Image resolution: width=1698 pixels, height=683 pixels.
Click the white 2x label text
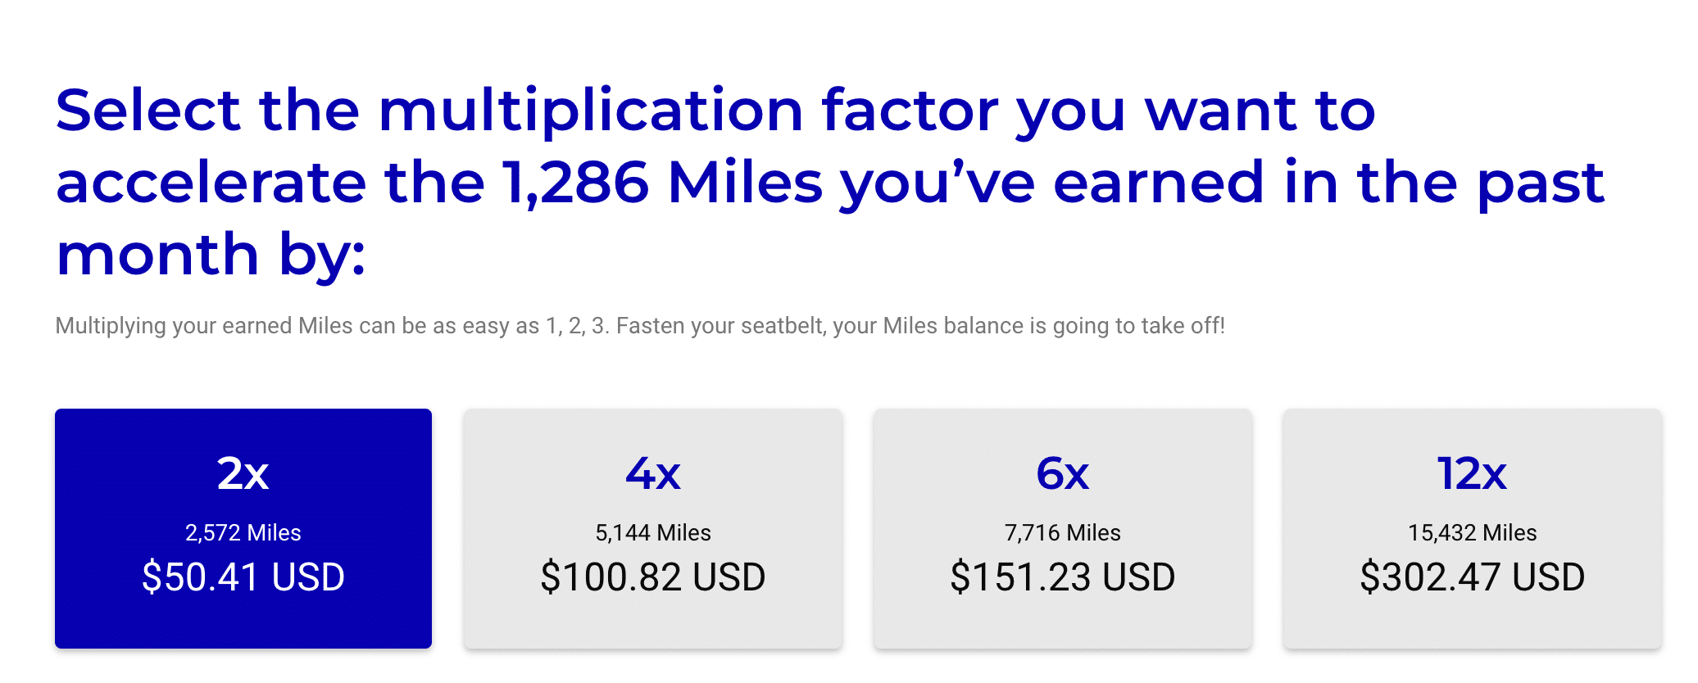[243, 473]
